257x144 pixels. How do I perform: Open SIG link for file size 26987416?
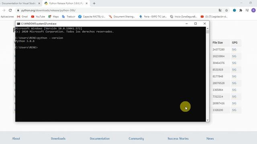point(234,103)
